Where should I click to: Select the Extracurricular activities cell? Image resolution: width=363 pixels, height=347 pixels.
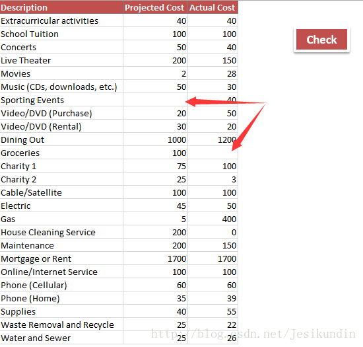tap(61, 20)
